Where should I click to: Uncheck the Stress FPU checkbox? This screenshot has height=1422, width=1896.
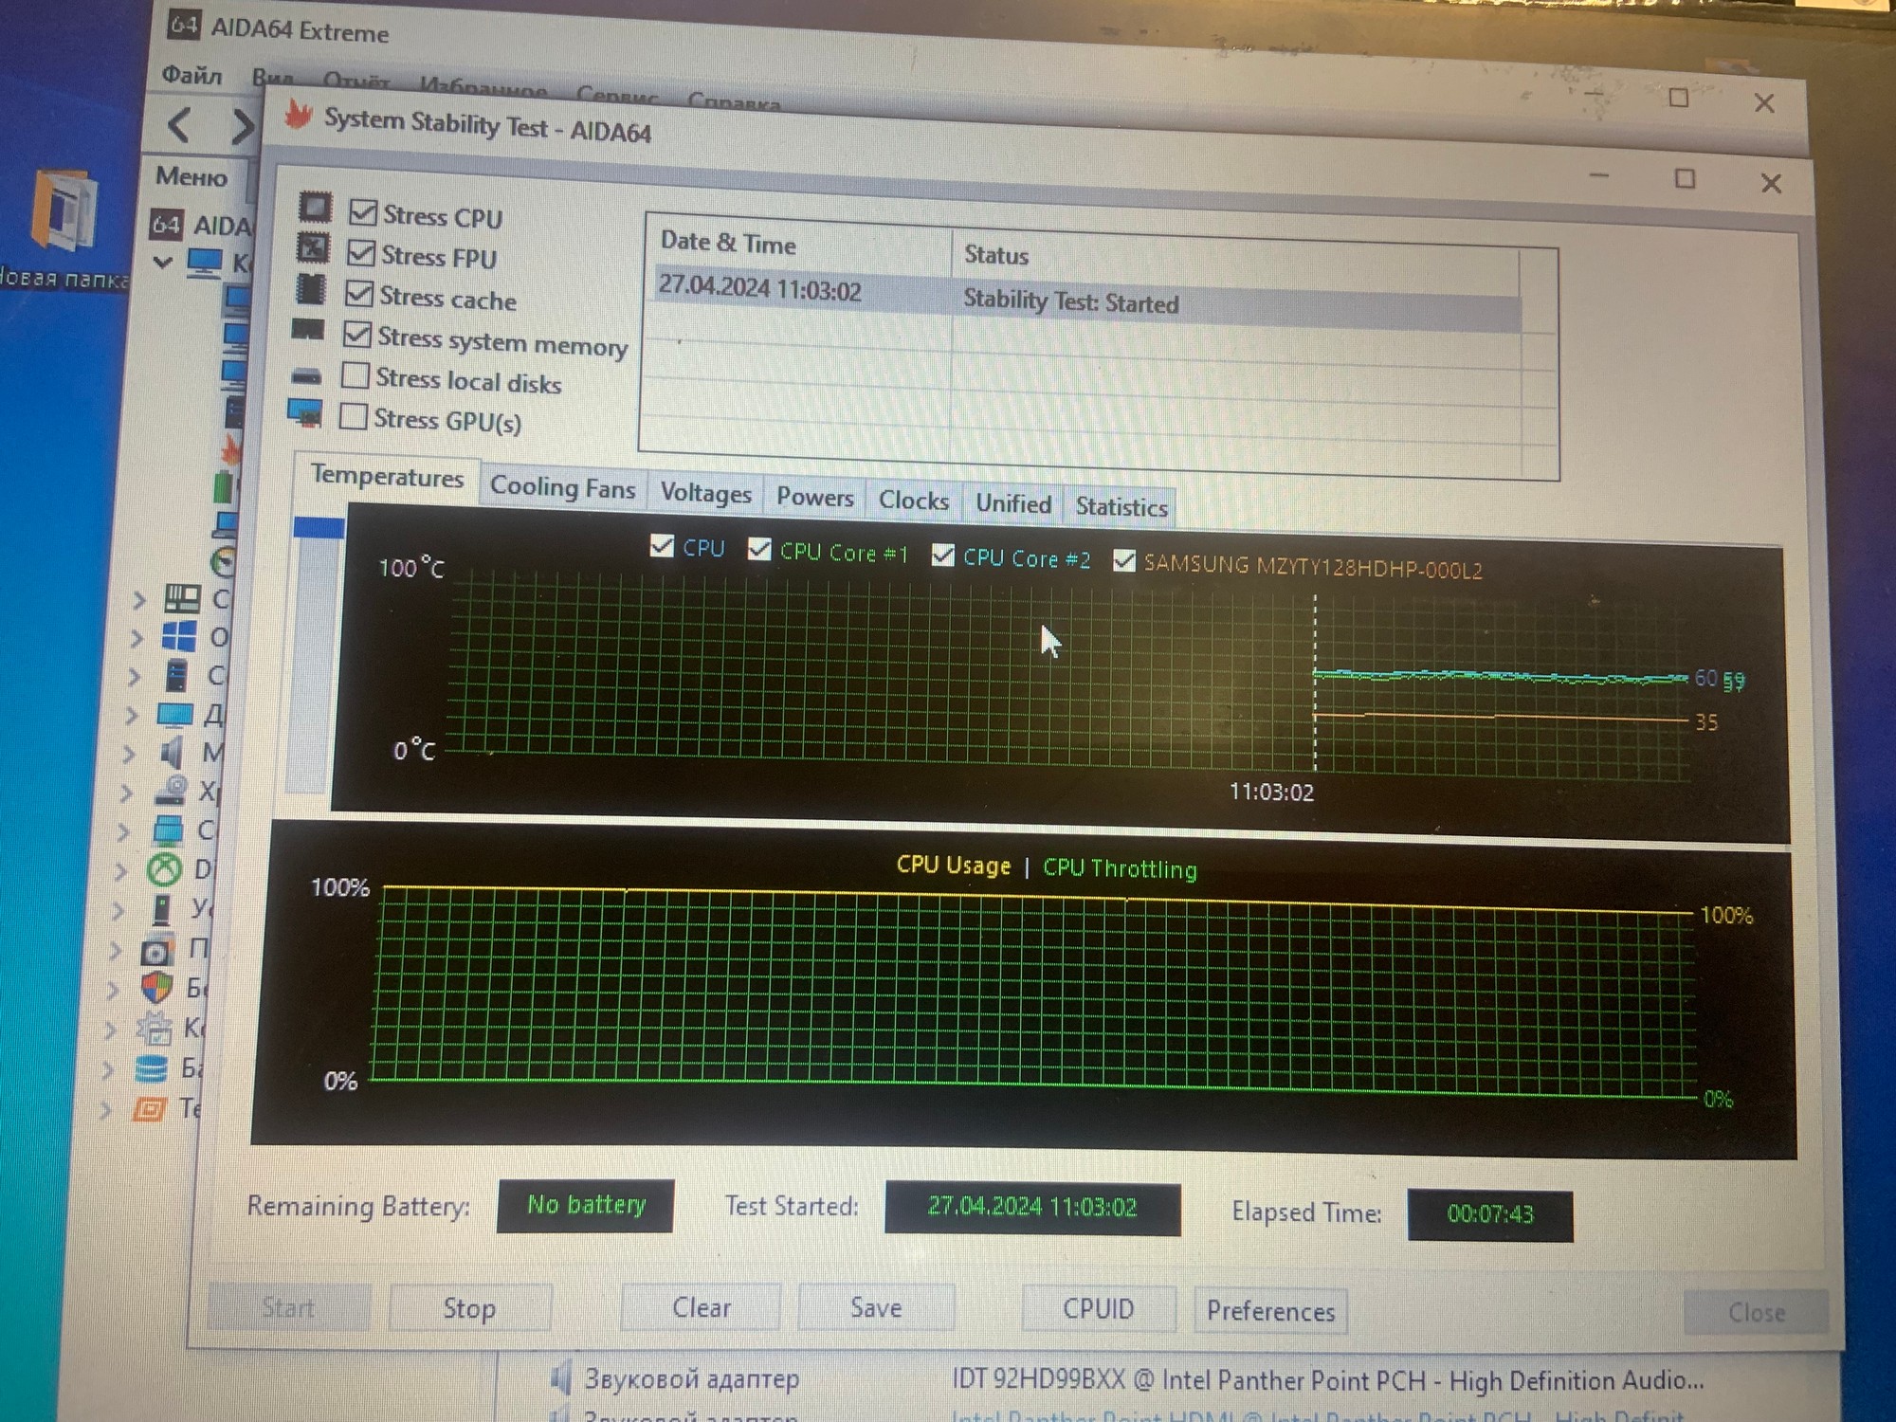tap(361, 252)
